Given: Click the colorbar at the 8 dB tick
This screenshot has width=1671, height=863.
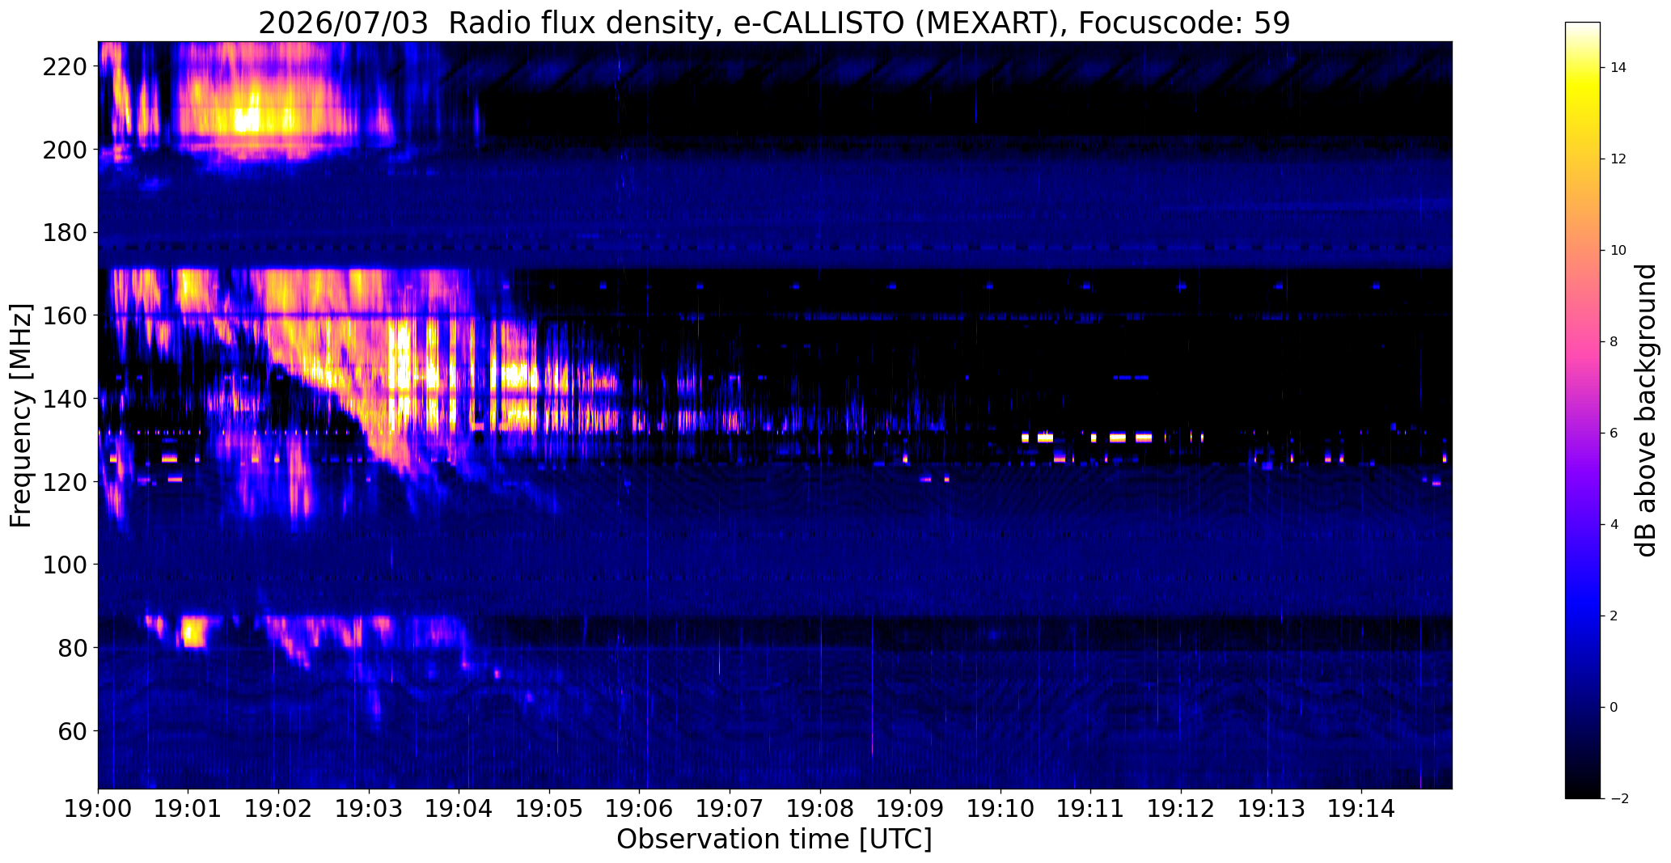Looking at the screenshot, I should 1583,341.
